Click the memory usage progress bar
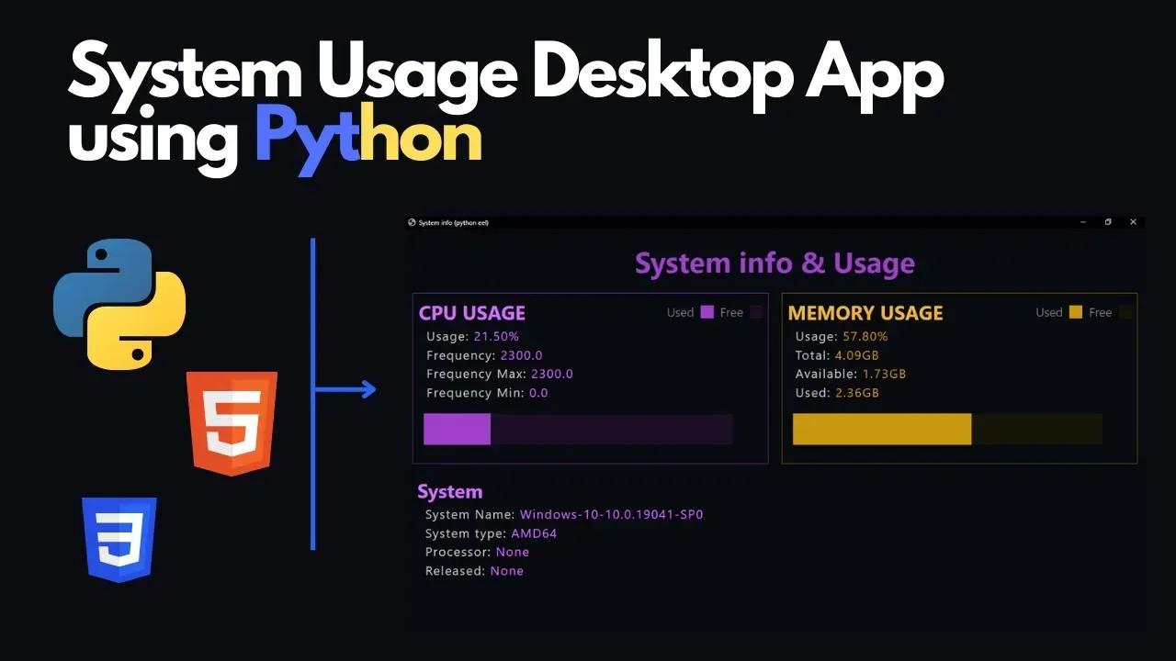This screenshot has width=1176, height=661. [946, 429]
